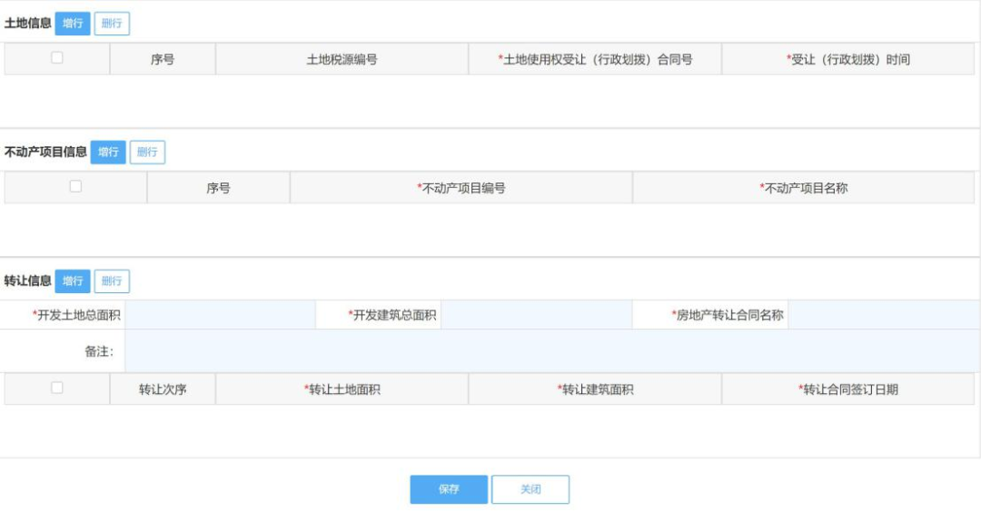
Task: Close the form with 关闭 button
Action: pyautogui.click(x=530, y=489)
